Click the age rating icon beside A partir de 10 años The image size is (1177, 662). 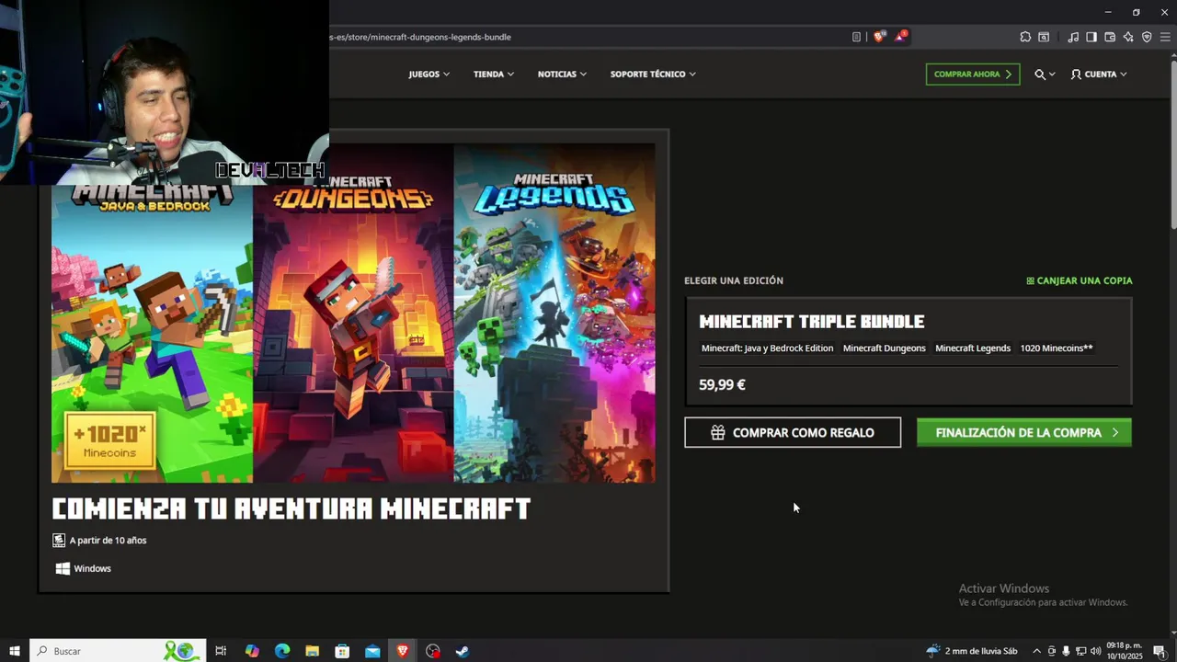59,540
